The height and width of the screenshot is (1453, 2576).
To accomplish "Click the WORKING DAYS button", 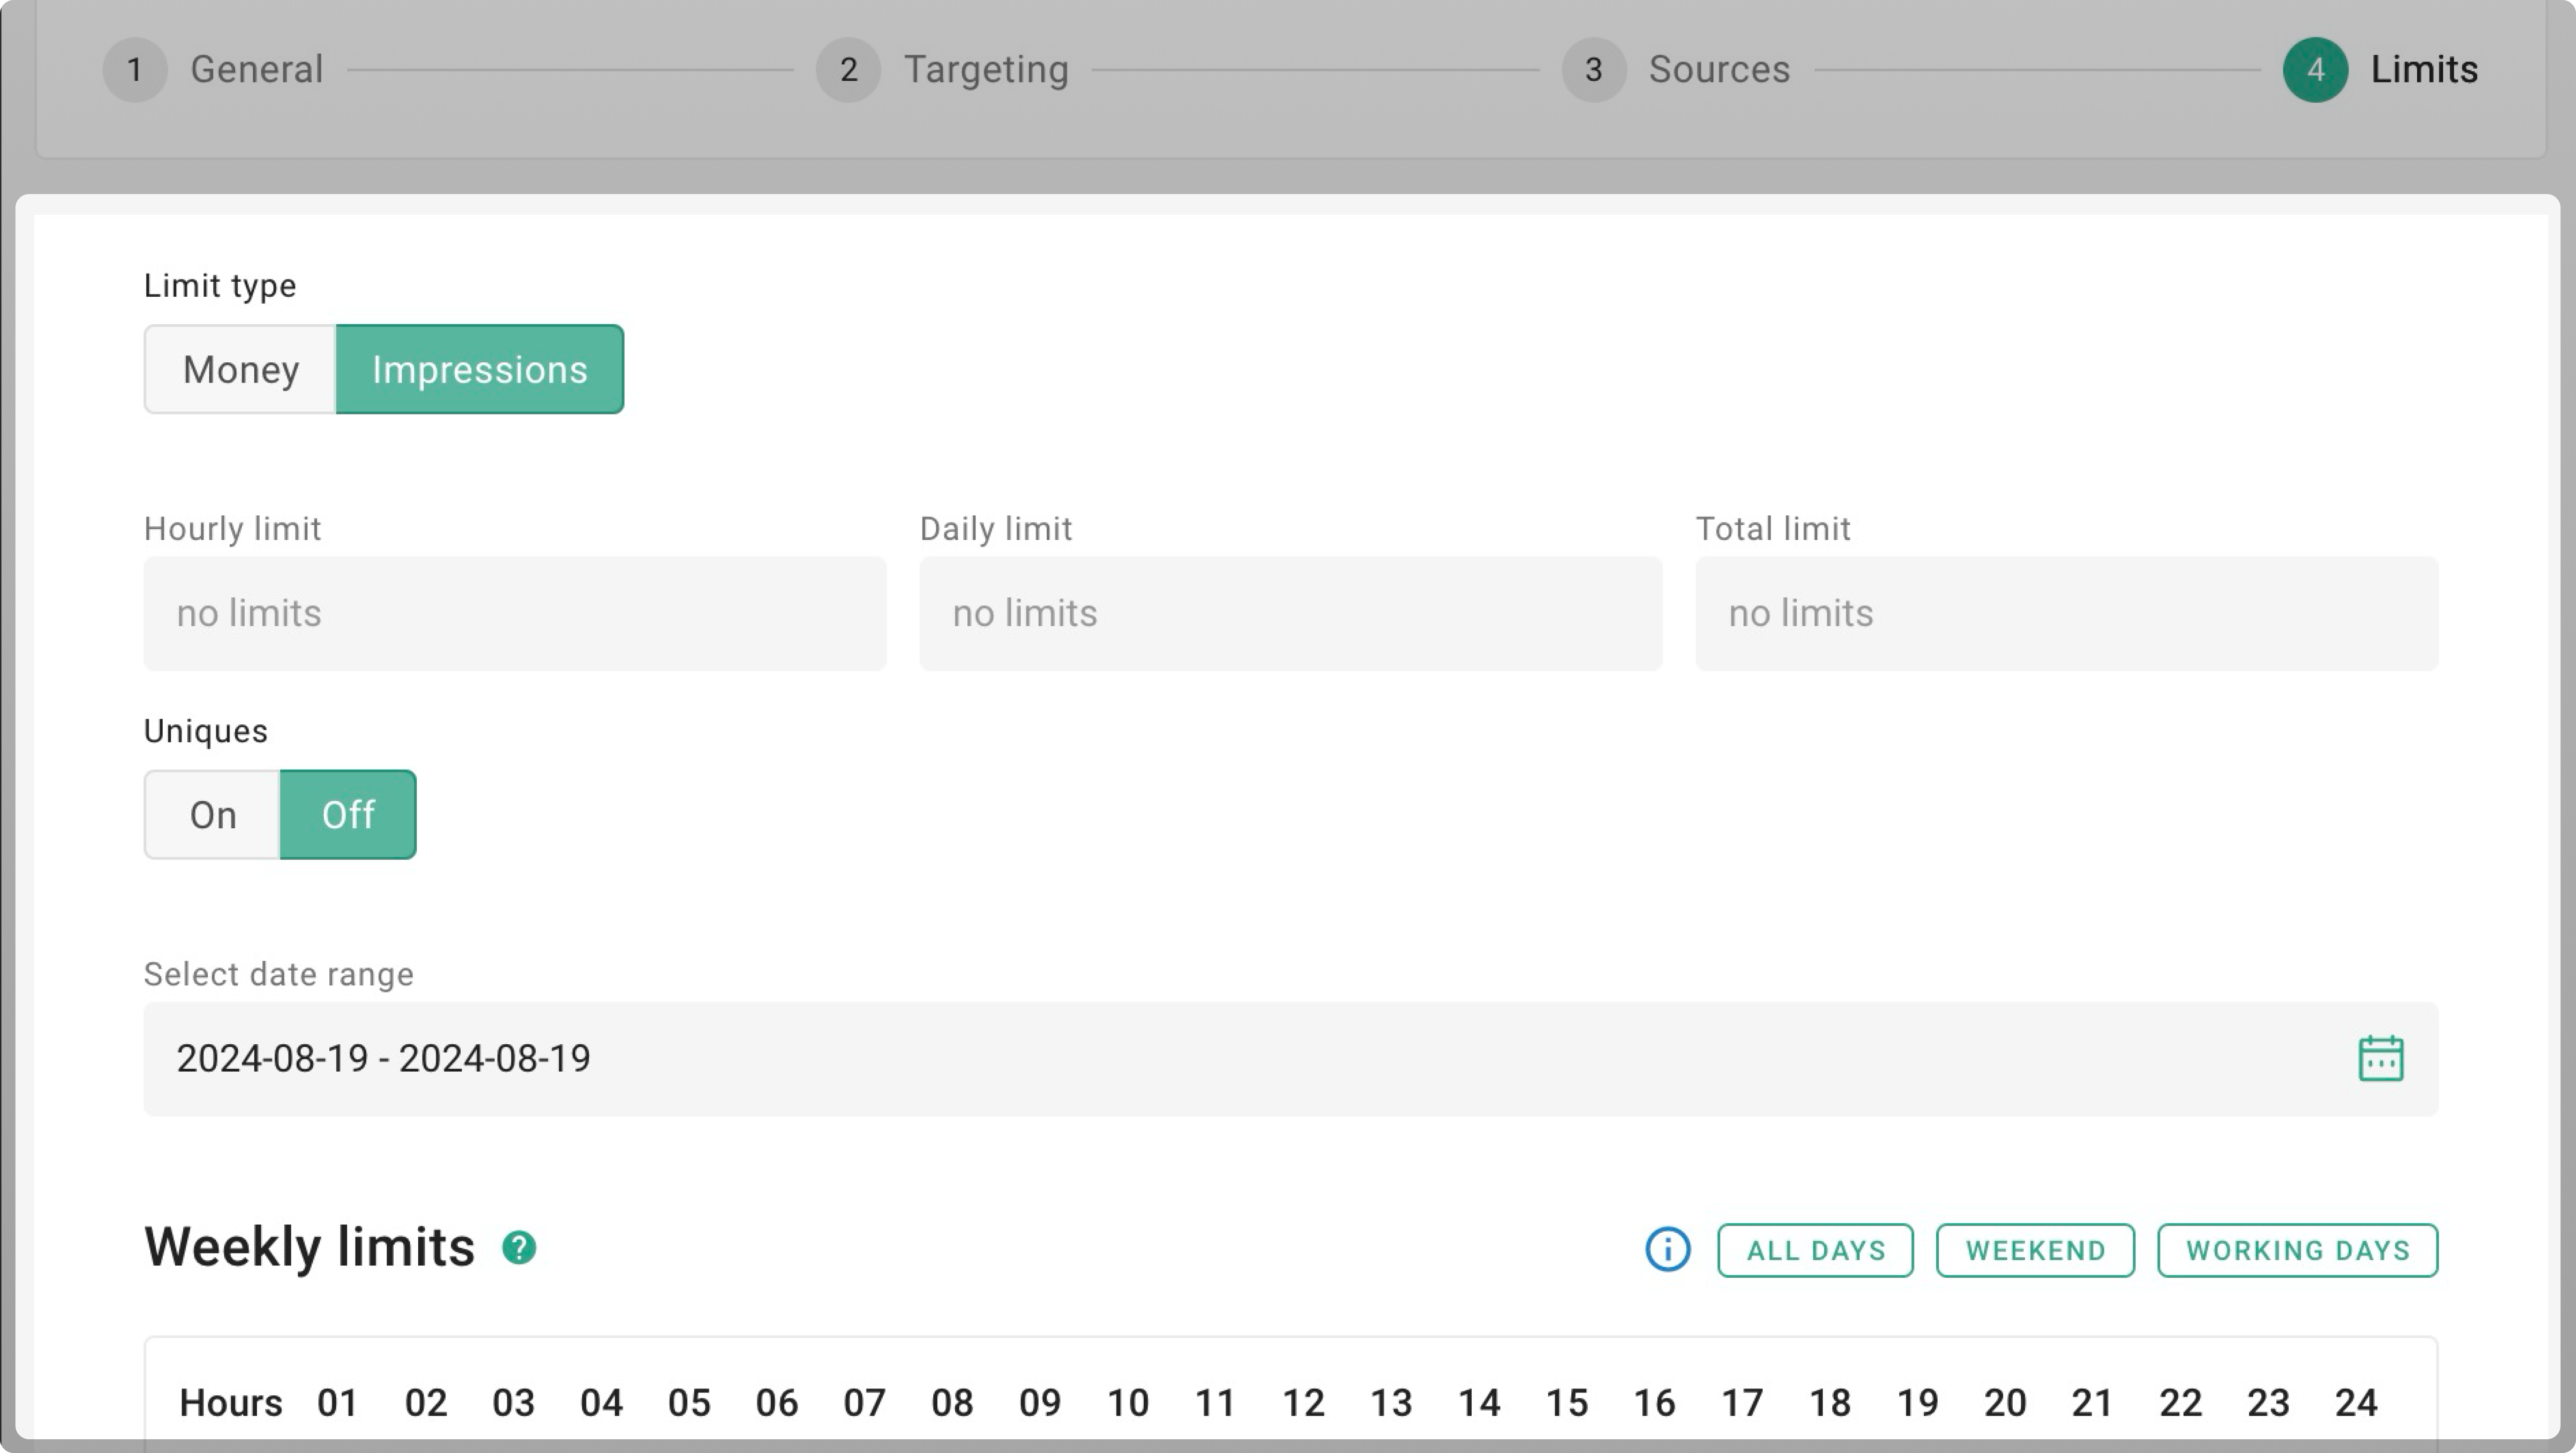I will point(2297,1249).
